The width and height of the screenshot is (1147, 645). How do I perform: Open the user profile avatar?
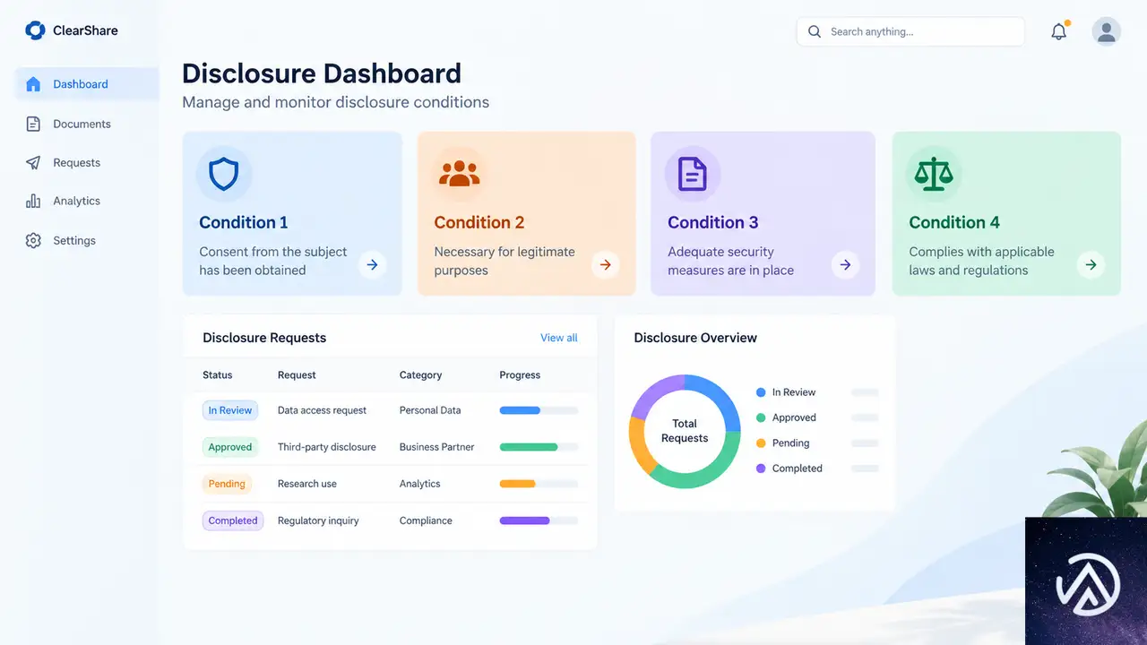click(1107, 31)
